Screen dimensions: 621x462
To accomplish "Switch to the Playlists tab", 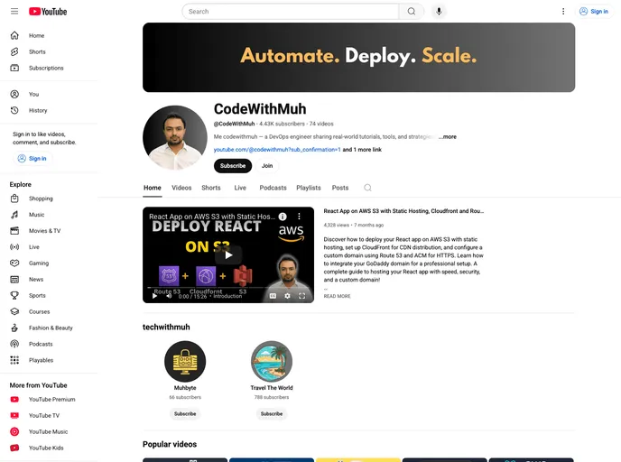I will point(309,188).
